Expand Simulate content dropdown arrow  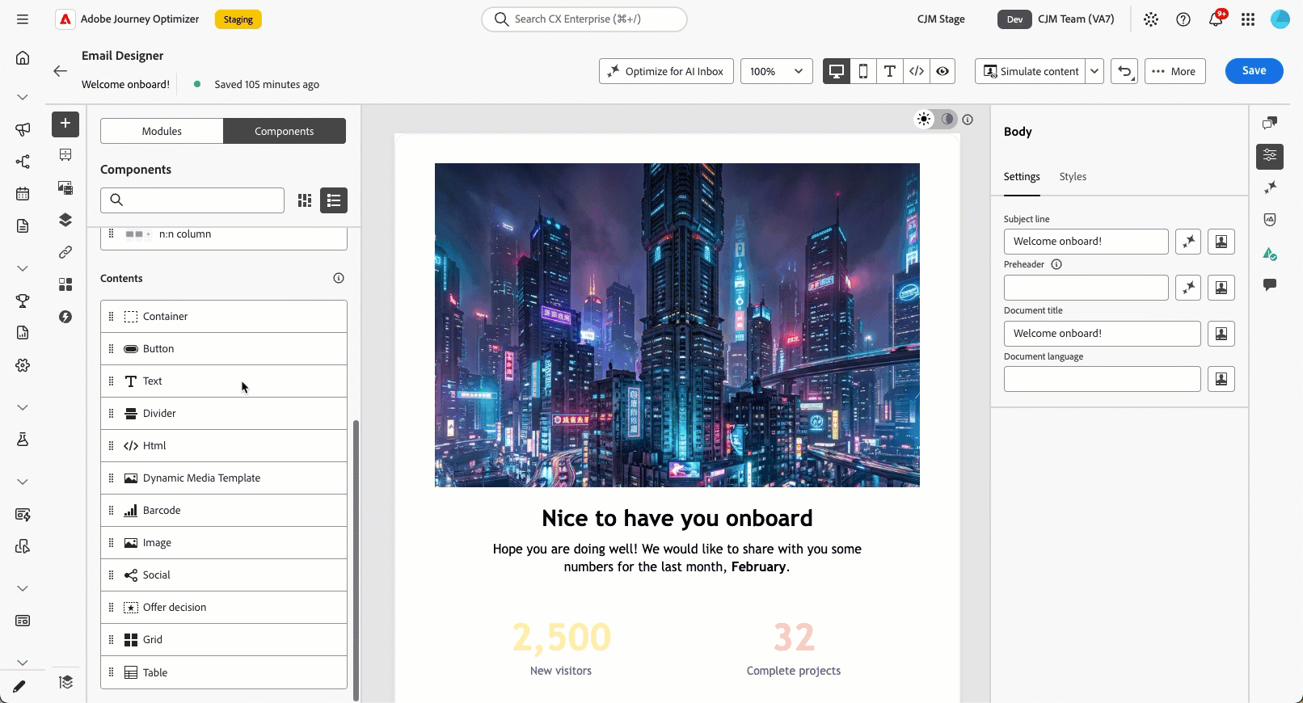1094,71
